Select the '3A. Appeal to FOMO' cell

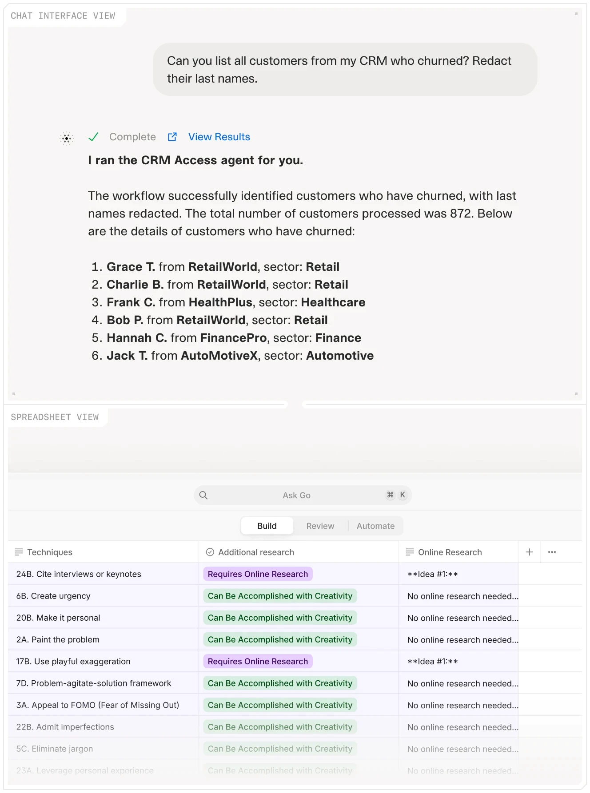click(x=103, y=705)
